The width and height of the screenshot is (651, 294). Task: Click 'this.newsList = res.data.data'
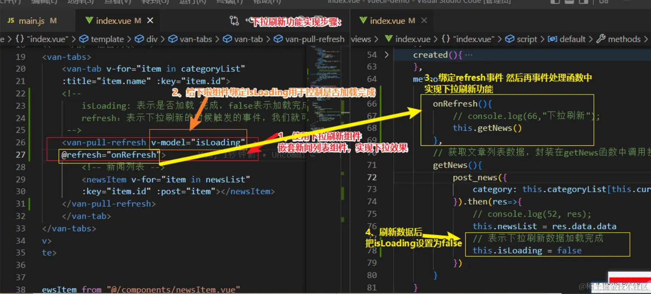[544, 226]
